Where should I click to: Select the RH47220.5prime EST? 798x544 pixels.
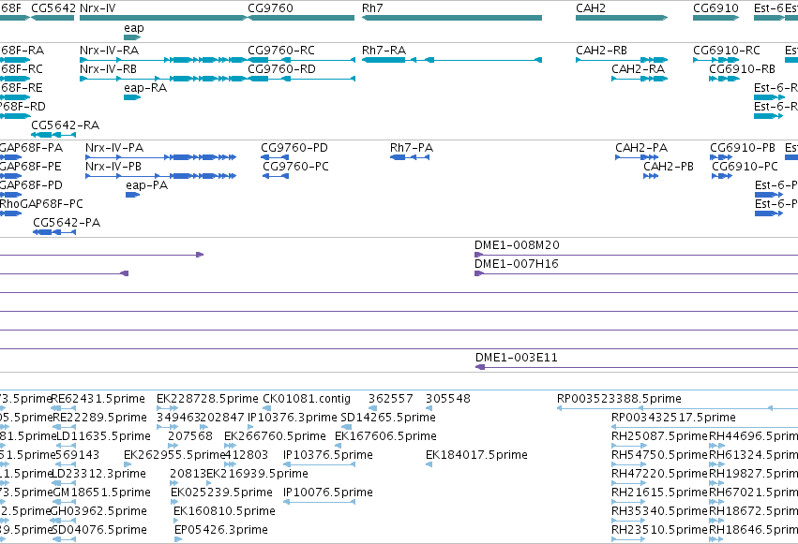click(629, 483)
